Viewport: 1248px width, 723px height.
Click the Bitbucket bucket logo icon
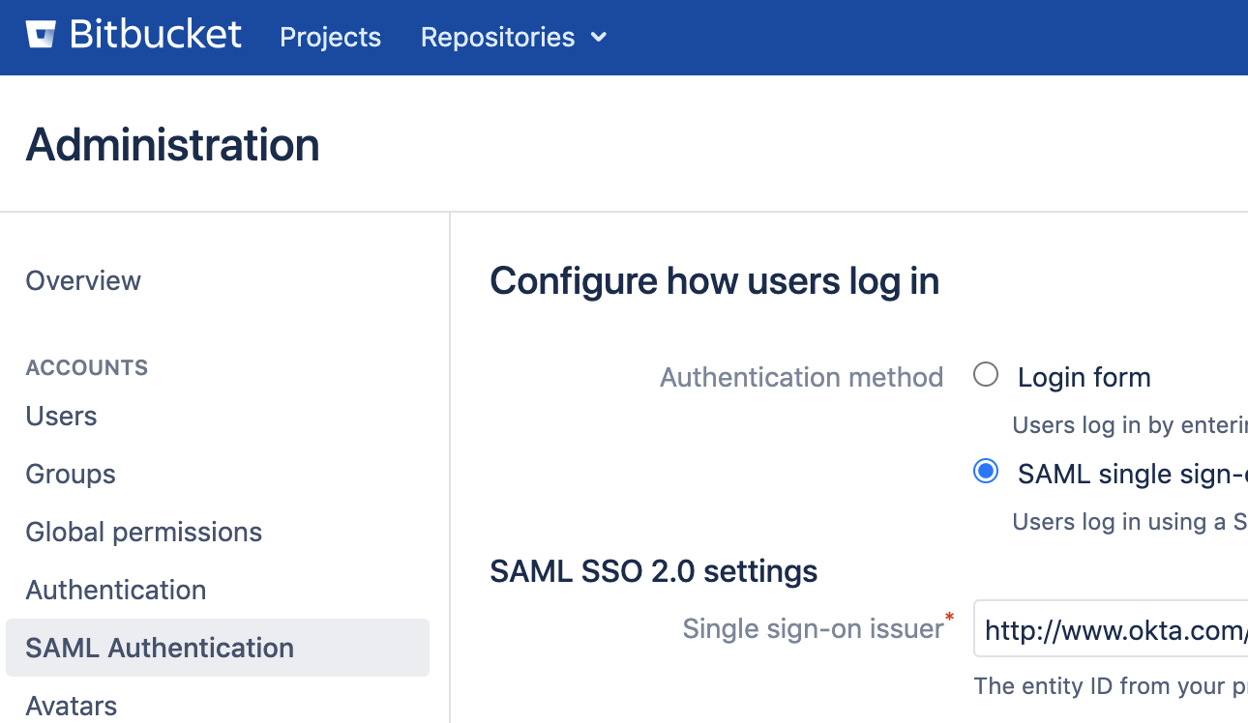pos(41,36)
